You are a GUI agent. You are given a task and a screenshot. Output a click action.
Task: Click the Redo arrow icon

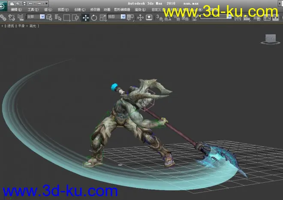[39, 3]
